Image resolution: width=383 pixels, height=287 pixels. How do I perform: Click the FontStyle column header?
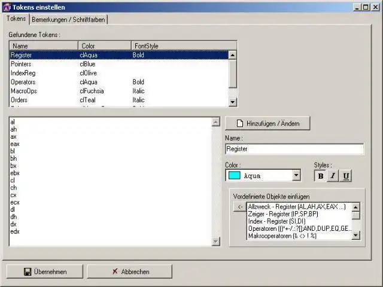pos(184,46)
